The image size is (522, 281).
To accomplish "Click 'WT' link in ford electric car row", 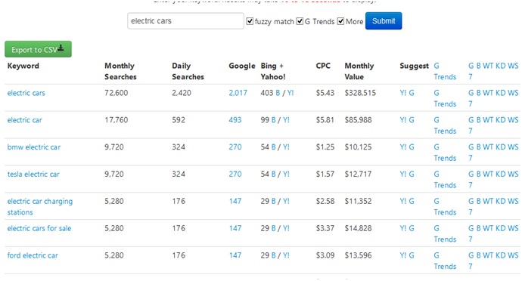I will [x=488, y=255].
